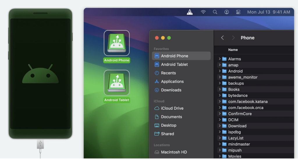The image size is (298, 159).
Task: Select the backups folder icon
Action: (x=224, y=83)
